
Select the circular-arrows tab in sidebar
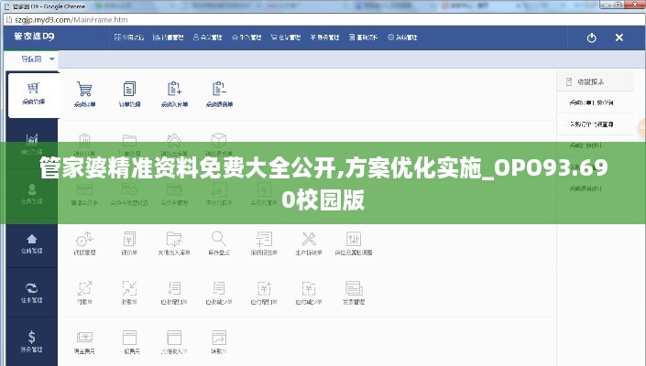(x=32, y=293)
